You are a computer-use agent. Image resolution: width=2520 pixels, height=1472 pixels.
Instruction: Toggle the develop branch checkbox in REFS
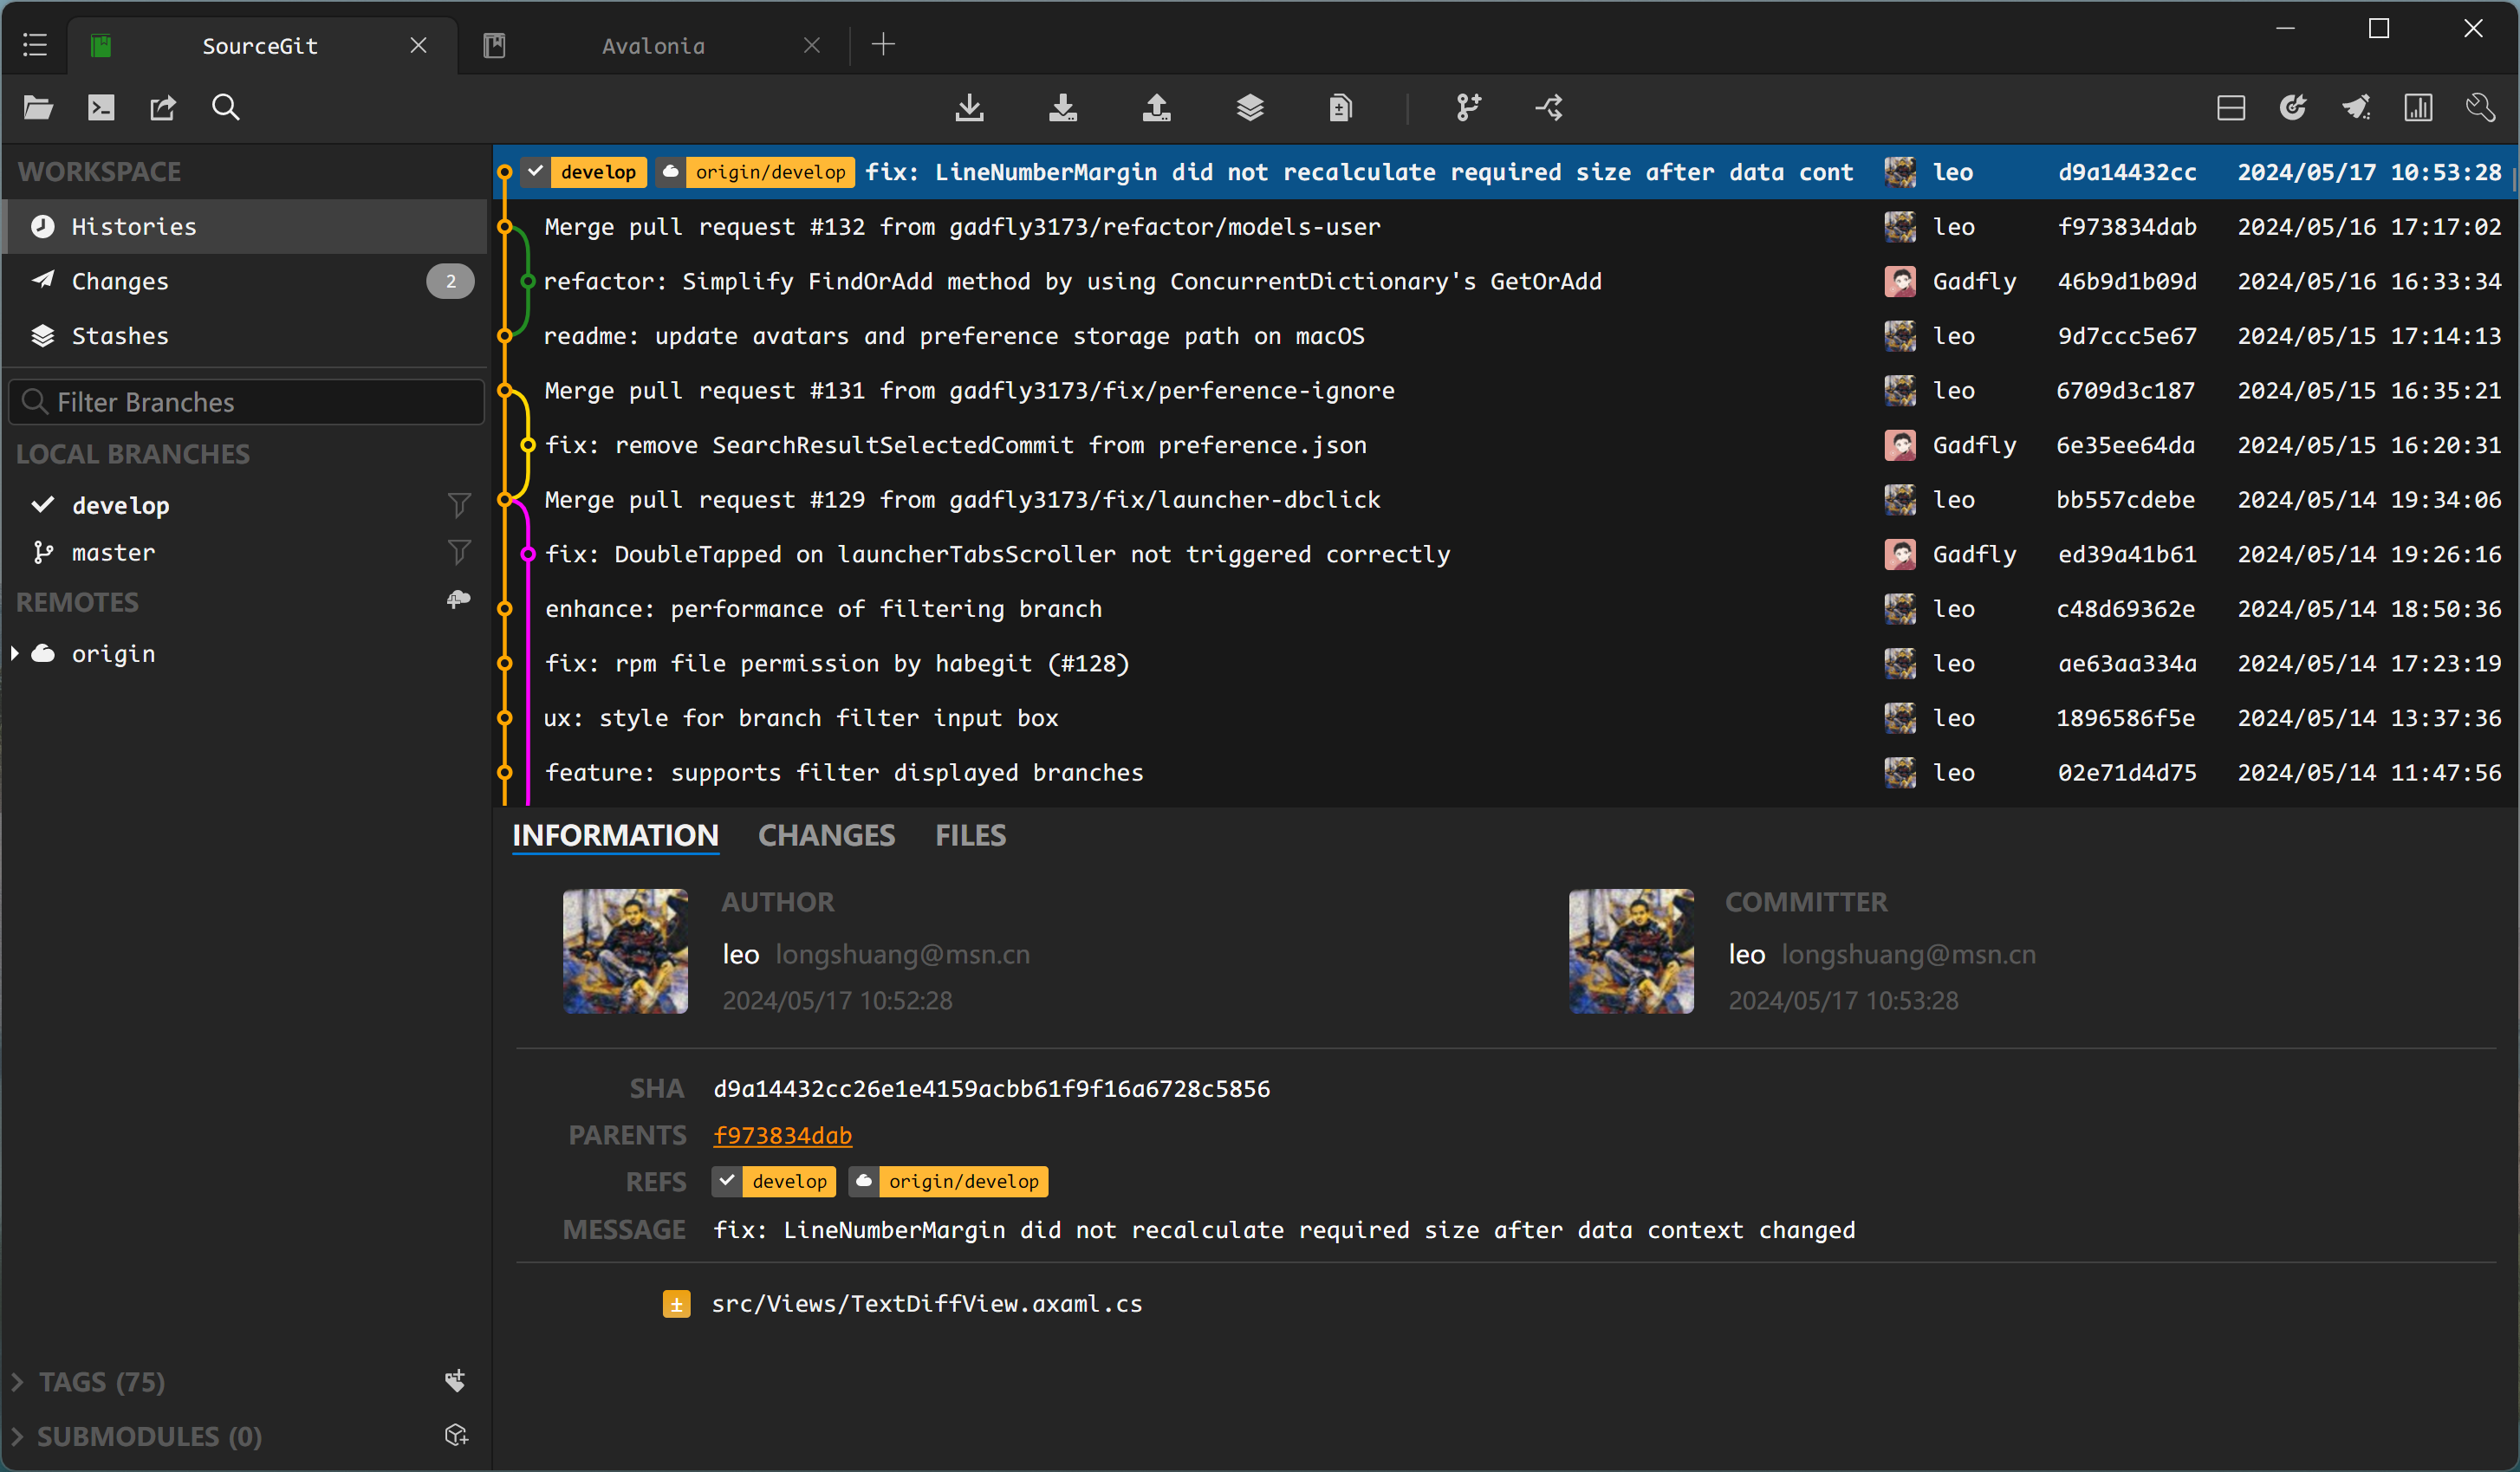(725, 1181)
